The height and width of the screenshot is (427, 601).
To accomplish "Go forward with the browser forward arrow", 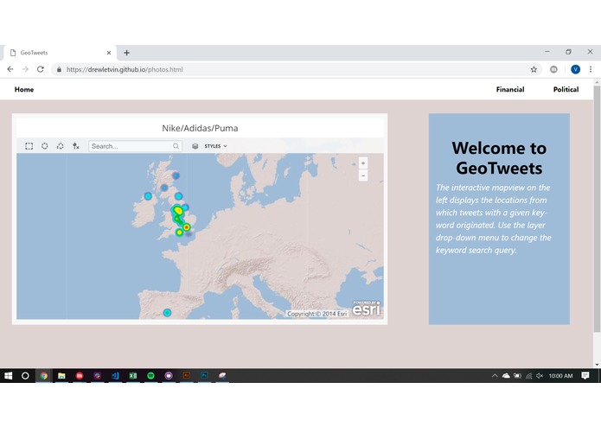I will point(25,69).
